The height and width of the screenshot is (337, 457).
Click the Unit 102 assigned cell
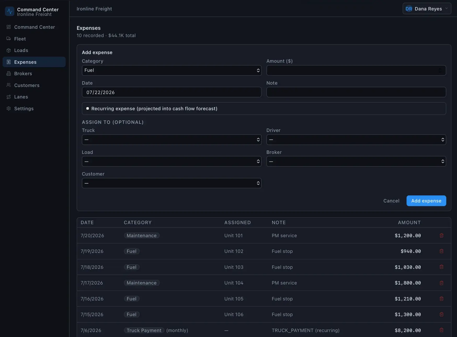pos(234,251)
